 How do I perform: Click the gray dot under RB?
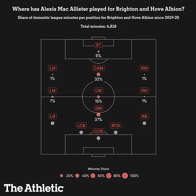[144, 123]
